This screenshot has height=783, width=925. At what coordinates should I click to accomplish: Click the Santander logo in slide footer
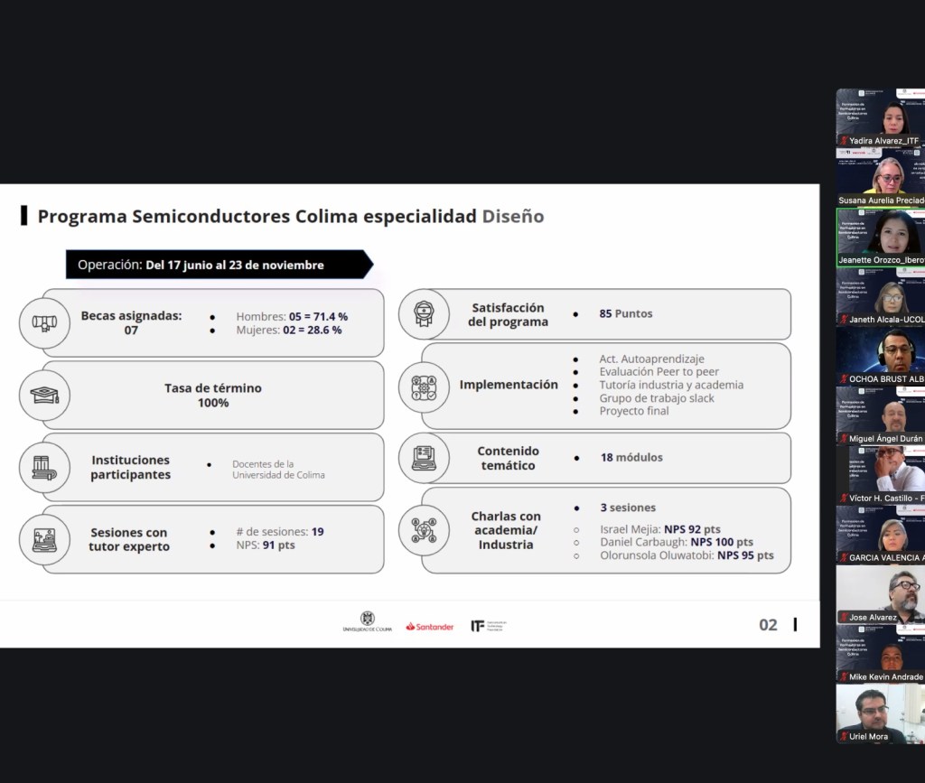point(429,626)
